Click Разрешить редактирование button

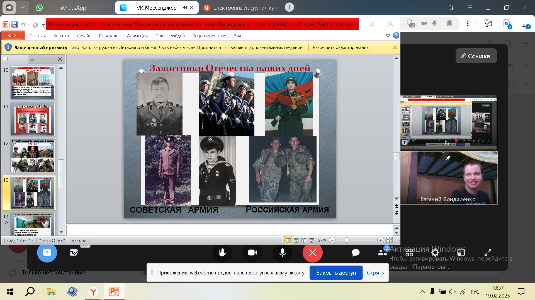(341, 47)
